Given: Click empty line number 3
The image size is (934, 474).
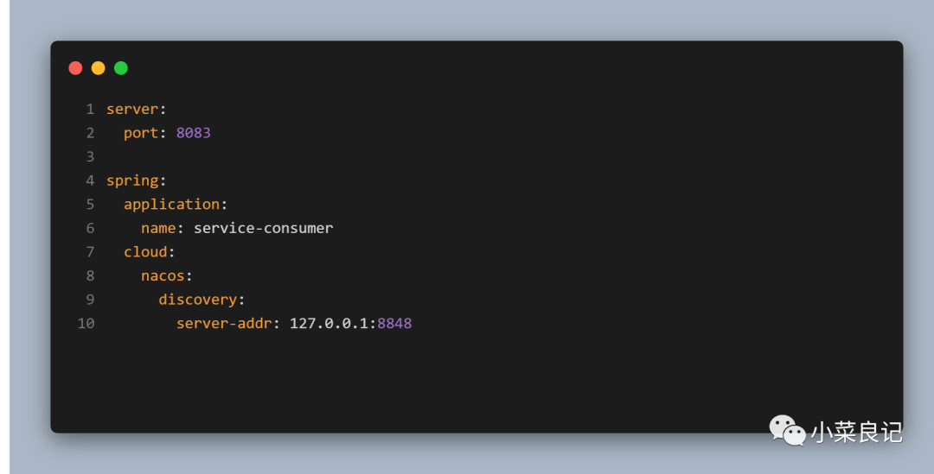Looking at the screenshot, I should click(90, 157).
